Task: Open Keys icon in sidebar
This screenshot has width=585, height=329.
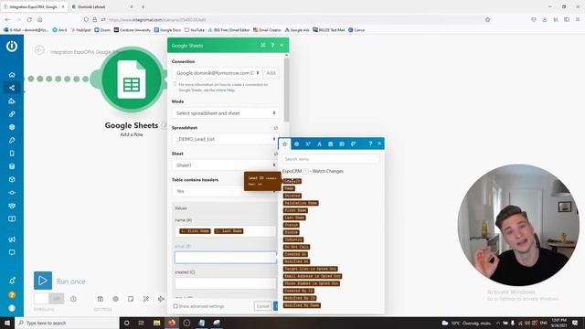Action: (x=12, y=140)
